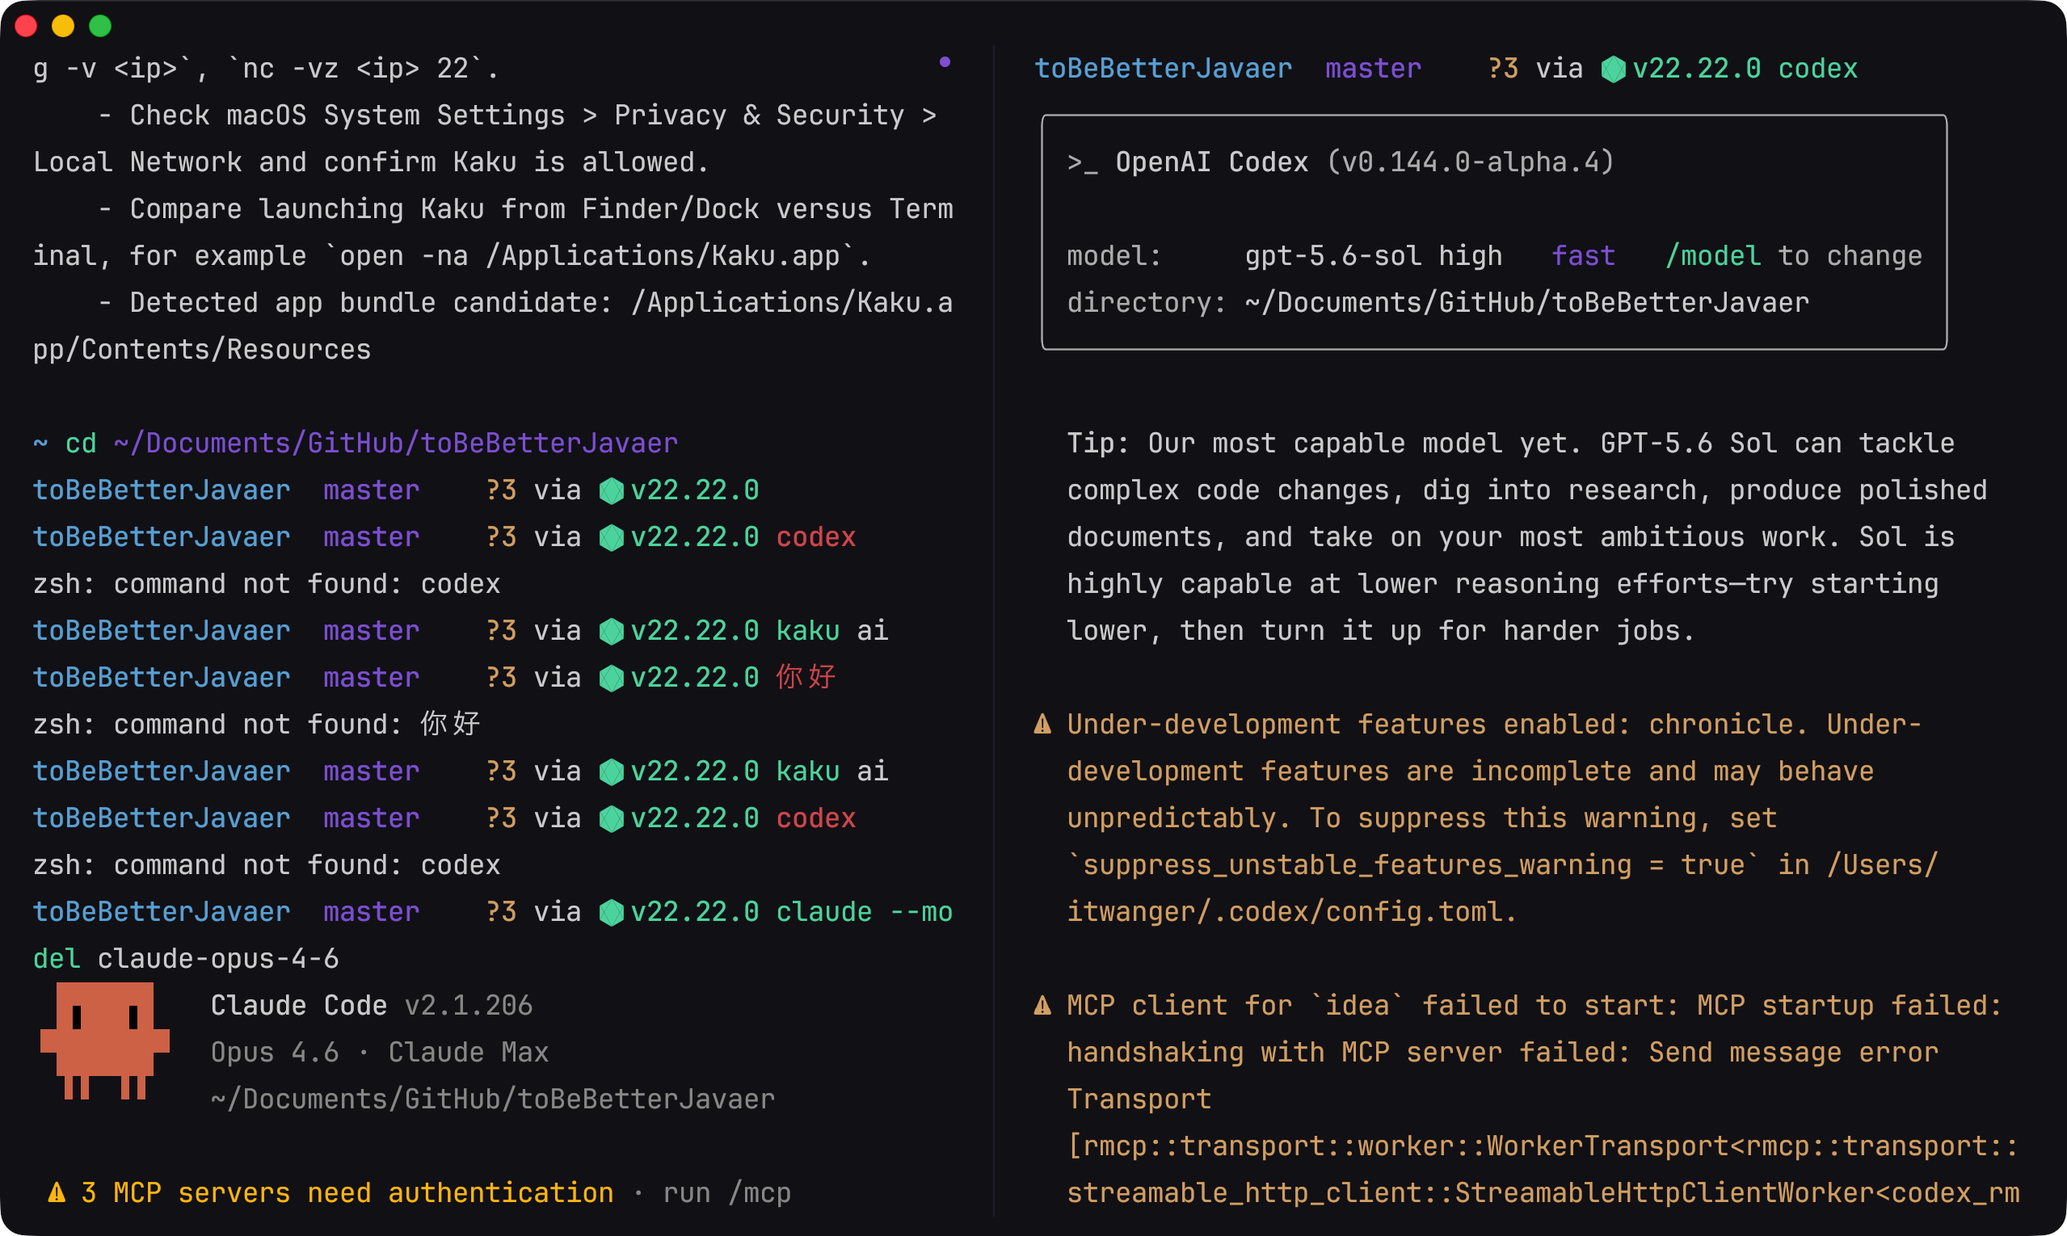This screenshot has height=1236, width=2067.
Task: Click the Detected app bundle candidate line
Action: pyautogui.click(x=525, y=302)
